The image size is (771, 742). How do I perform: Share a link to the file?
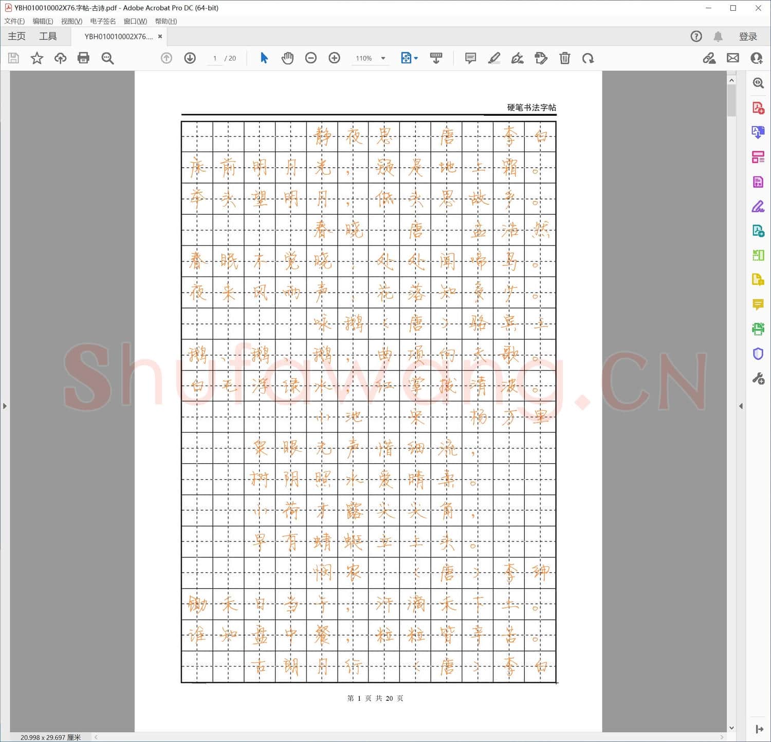pos(709,58)
